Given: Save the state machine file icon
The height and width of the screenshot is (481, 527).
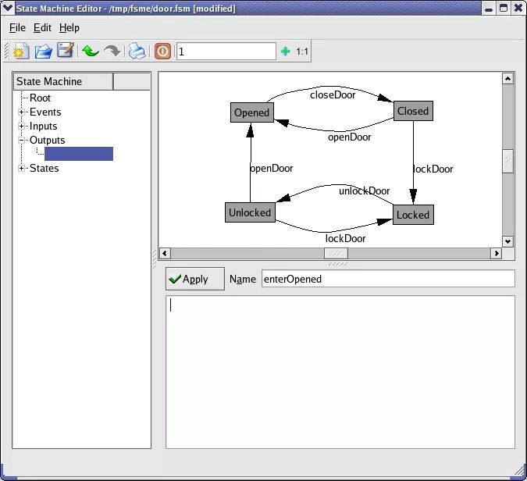Looking at the screenshot, I should [x=66, y=51].
